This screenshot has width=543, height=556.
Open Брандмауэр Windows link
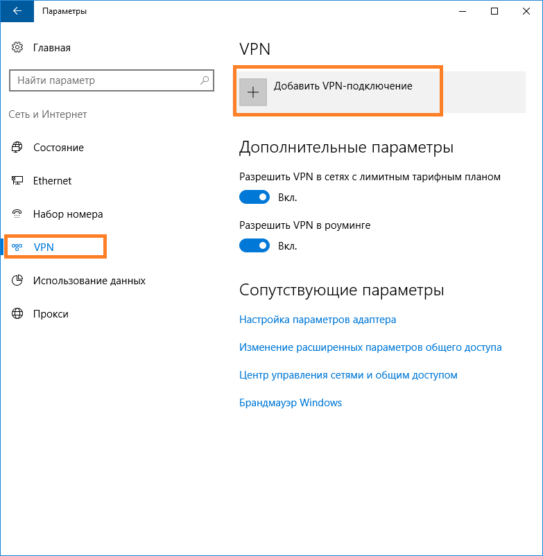291,403
